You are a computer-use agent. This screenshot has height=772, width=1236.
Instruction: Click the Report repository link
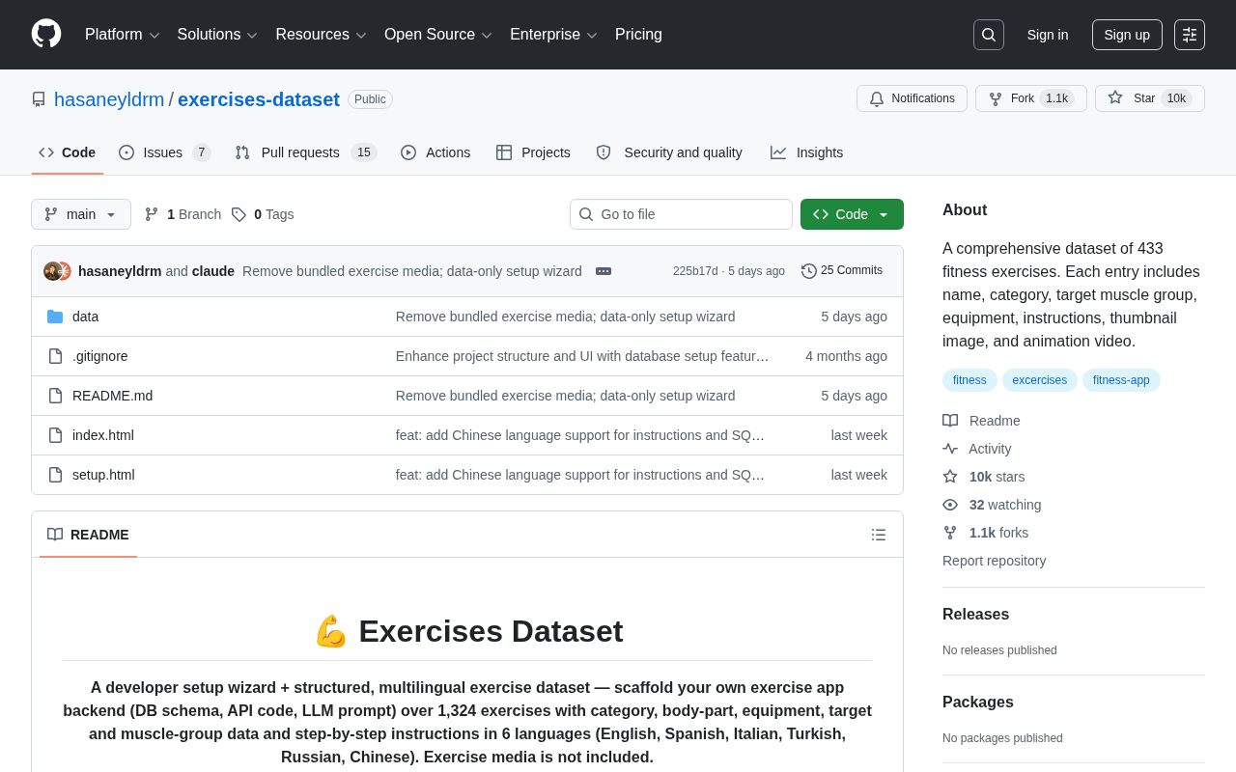[x=994, y=561]
